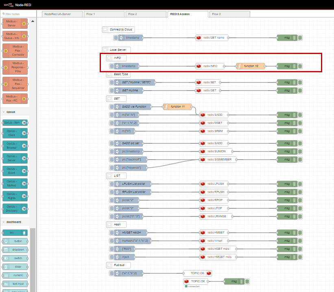Switch to the Flow 3 tab

coord(229,14)
